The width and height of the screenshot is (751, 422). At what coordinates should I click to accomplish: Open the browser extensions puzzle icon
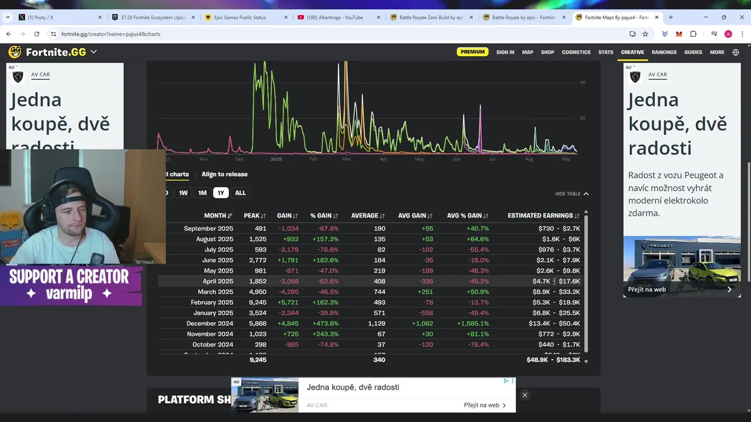click(x=693, y=34)
